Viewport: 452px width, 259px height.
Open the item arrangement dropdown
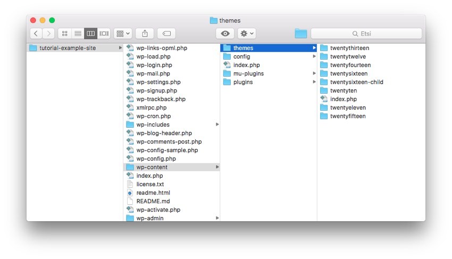123,34
